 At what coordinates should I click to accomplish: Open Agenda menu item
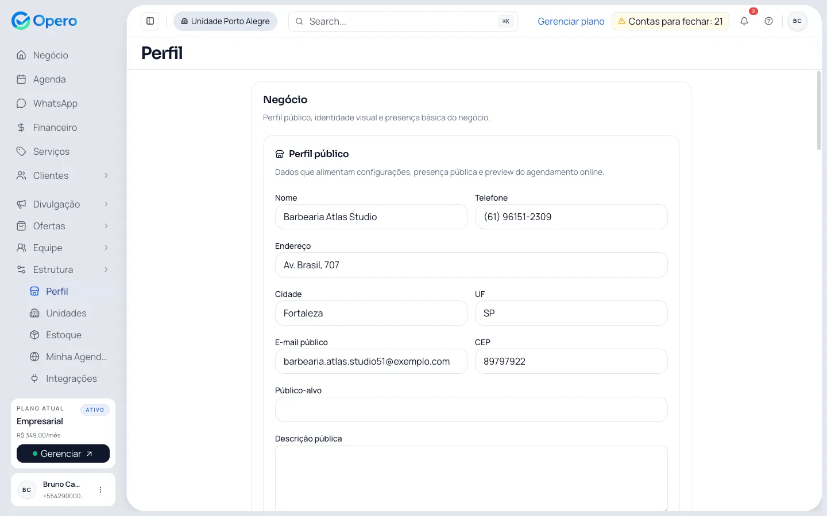tap(63, 79)
